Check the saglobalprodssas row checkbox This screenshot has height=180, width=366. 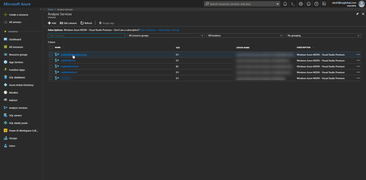pos(51,66)
